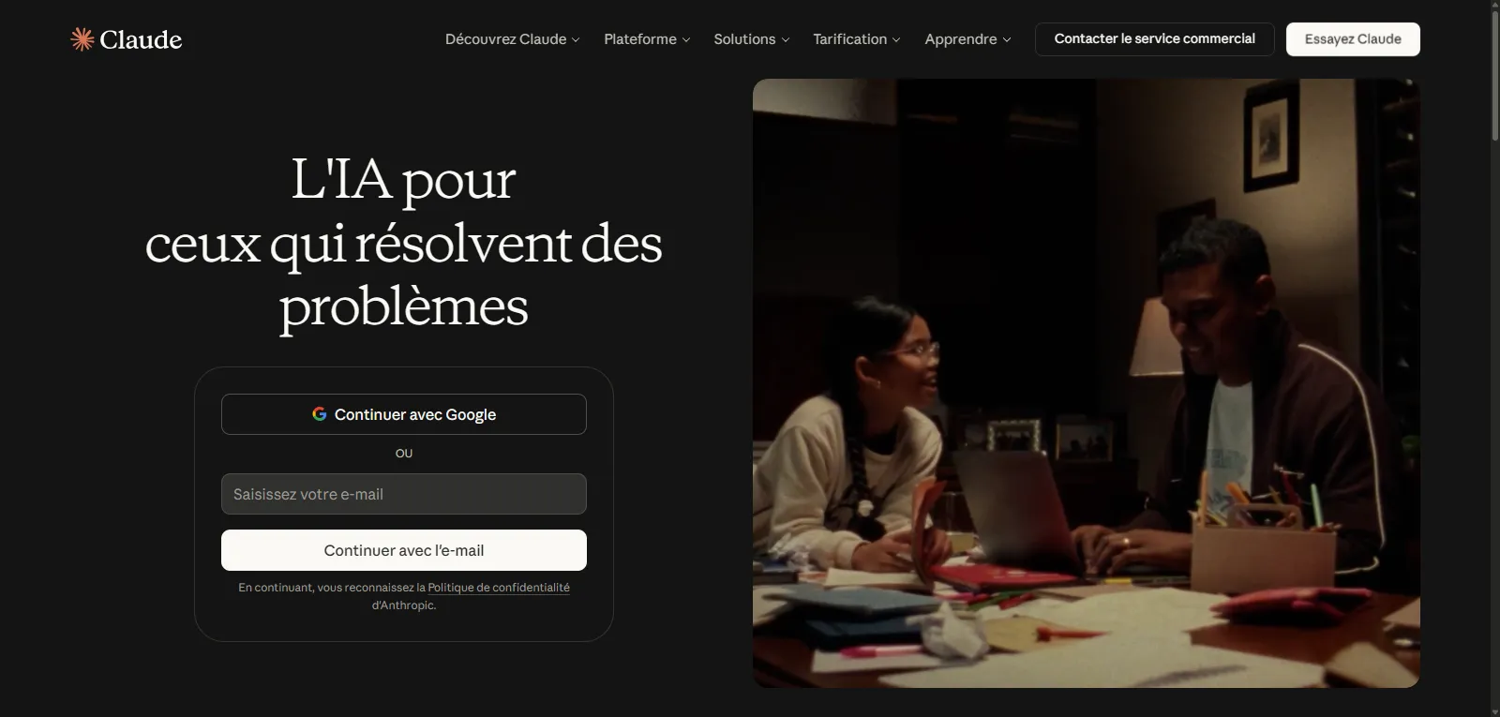
Task: Expand the Solutions dropdown chevron
Action: (x=786, y=39)
